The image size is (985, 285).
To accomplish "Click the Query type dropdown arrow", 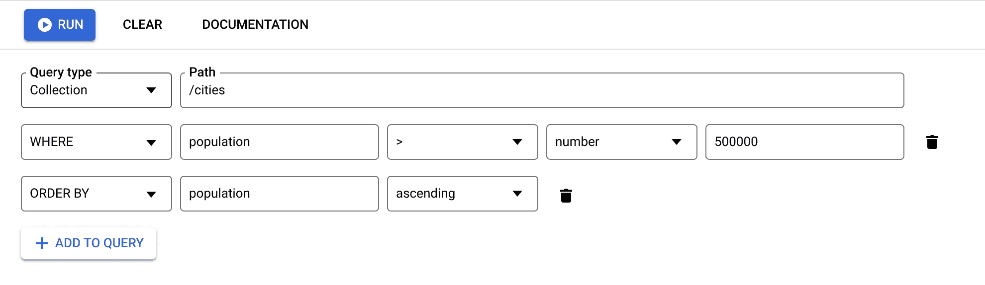I will (151, 90).
